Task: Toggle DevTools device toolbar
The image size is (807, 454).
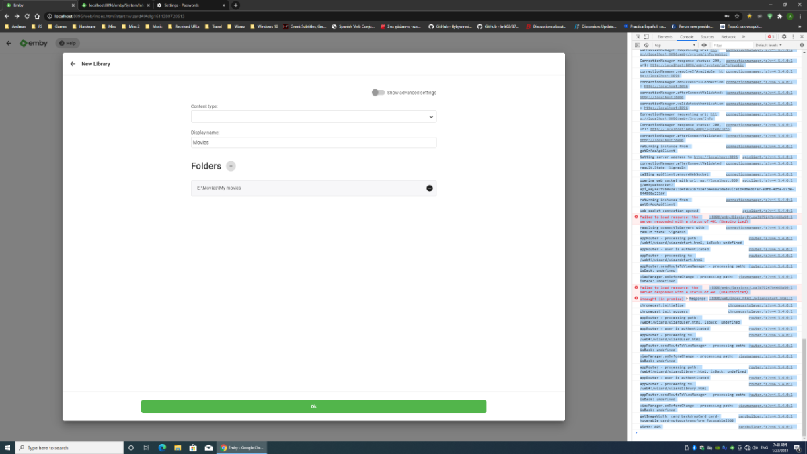Action: pos(646,36)
